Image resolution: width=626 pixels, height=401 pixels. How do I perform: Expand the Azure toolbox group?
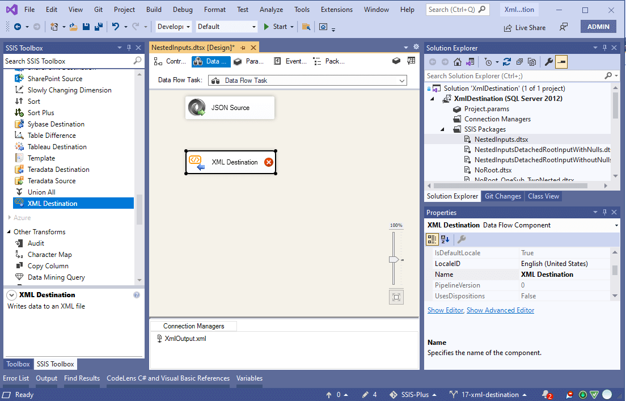pos(9,217)
